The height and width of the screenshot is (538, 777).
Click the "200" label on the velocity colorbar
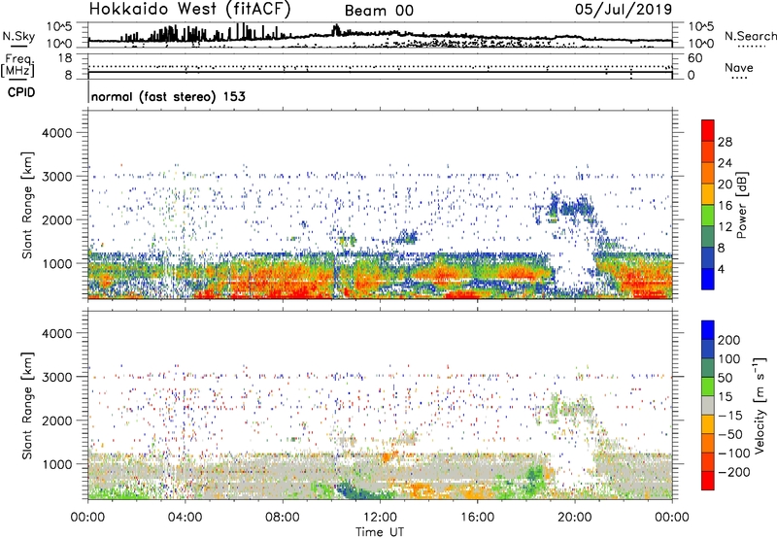click(x=728, y=340)
